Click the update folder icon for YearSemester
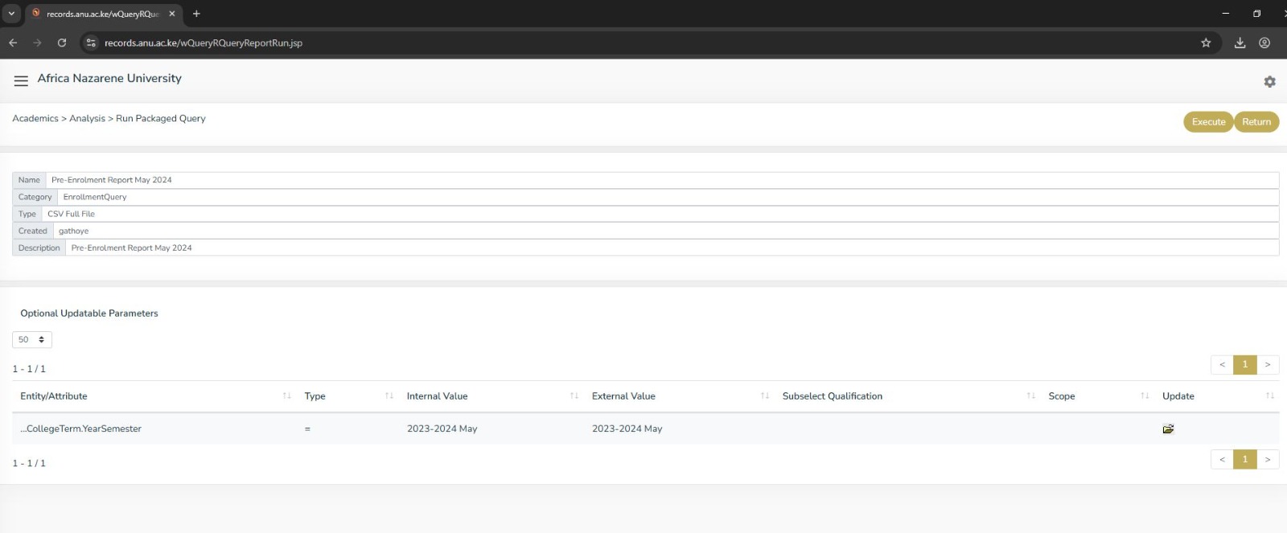 (1168, 429)
